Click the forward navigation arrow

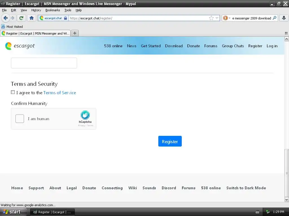12,18
